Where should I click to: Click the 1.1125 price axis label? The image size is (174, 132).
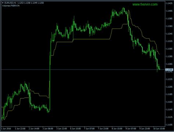(x=169, y=117)
